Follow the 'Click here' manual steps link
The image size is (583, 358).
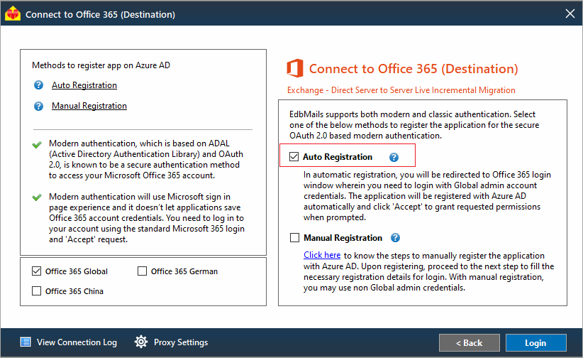click(322, 255)
